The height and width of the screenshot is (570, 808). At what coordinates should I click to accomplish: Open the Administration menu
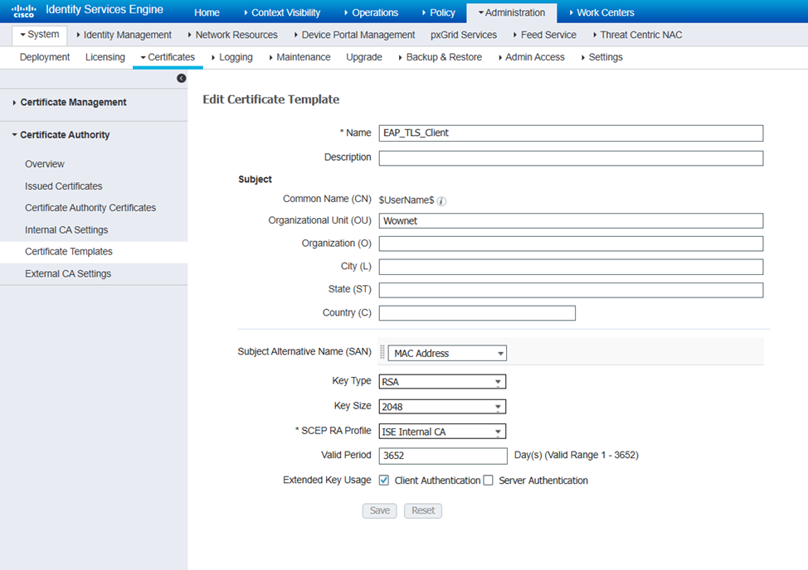(x=512, y=13)
